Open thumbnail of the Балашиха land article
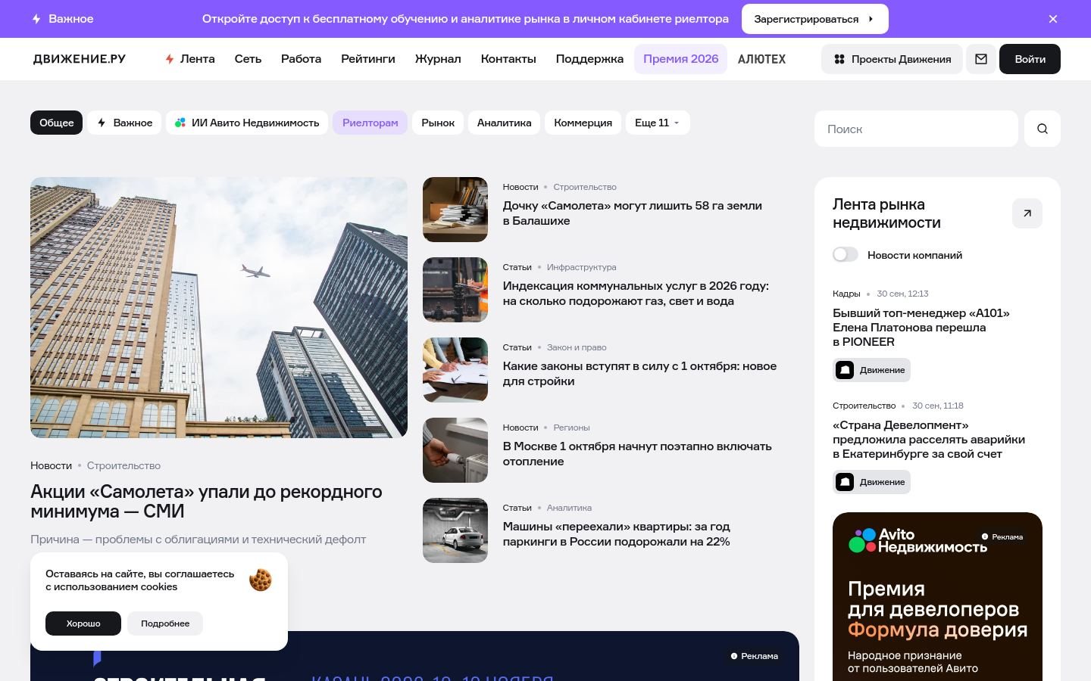This screenshot has width=1091, height=681. tap(455, 210)
